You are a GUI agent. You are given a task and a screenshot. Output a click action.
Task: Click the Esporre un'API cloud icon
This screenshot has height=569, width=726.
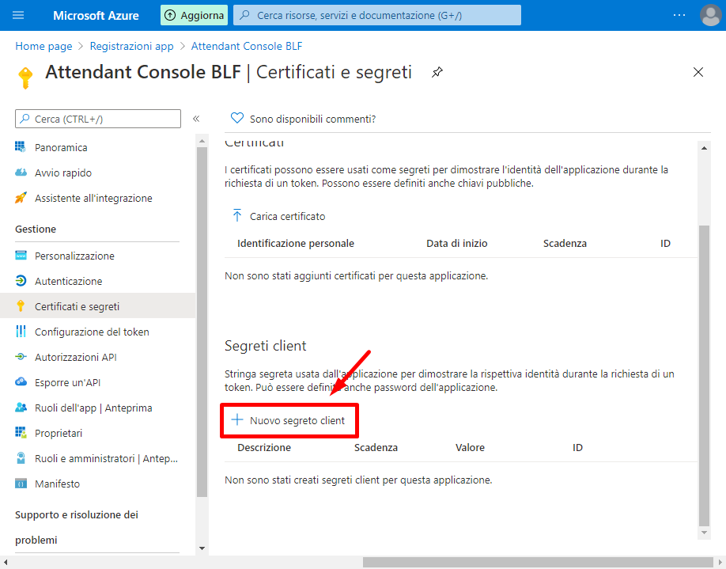coord(21,381)
